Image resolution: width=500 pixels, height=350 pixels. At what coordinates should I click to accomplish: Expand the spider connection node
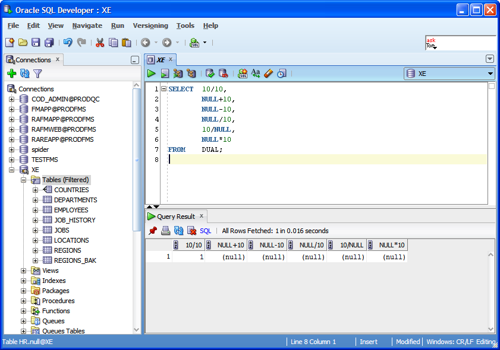point(11,149)
